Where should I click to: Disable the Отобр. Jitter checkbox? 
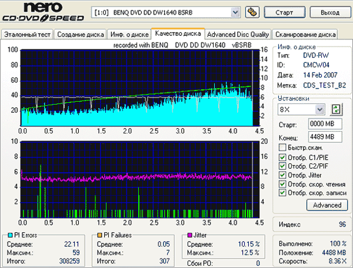pyautogui.click(x=282, y=175)
